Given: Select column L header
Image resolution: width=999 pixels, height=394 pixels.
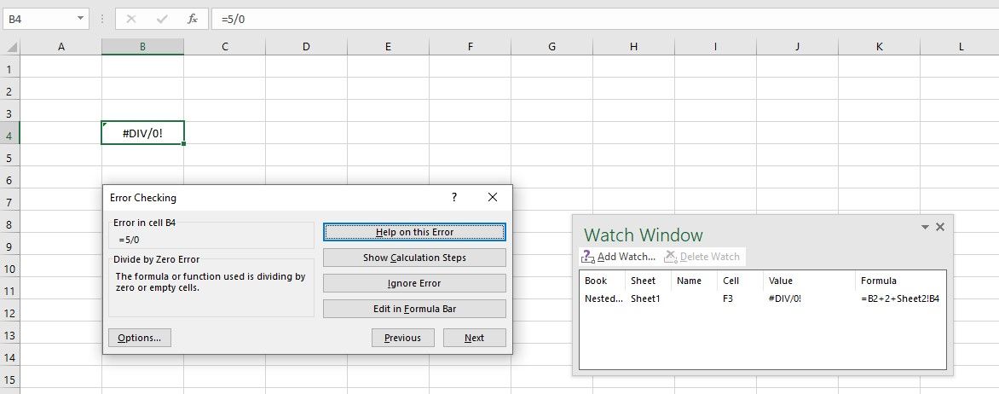Looking at the screenshot, I should (x=960, y=47).
